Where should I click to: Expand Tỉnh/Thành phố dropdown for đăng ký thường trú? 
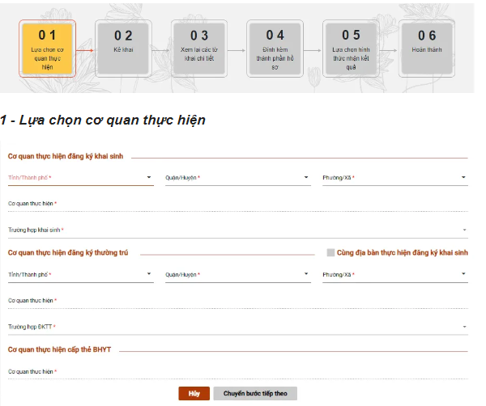click(80, 274)
